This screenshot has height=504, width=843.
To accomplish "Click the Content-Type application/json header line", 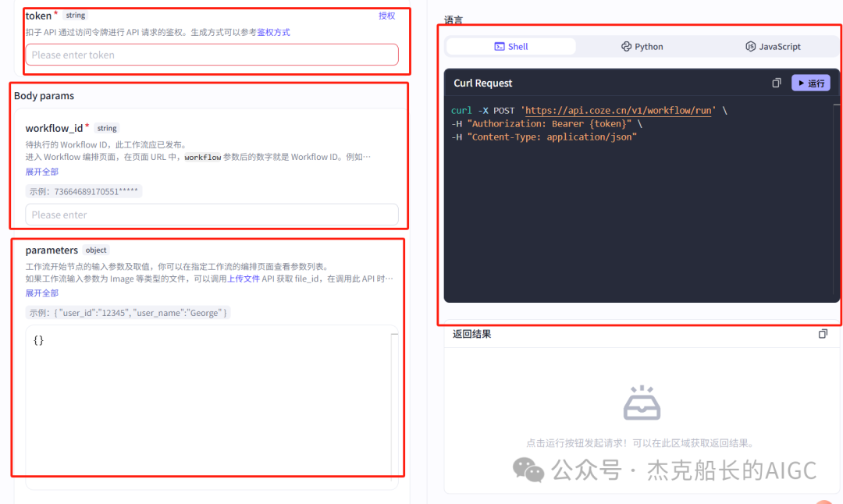I will pyautogui.click(x=543, y=137).
